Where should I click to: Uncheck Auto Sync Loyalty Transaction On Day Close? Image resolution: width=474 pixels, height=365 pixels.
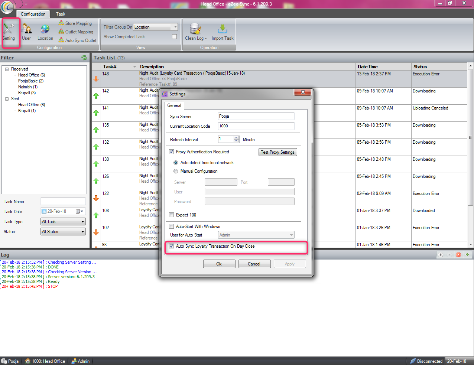pos(172,246)
